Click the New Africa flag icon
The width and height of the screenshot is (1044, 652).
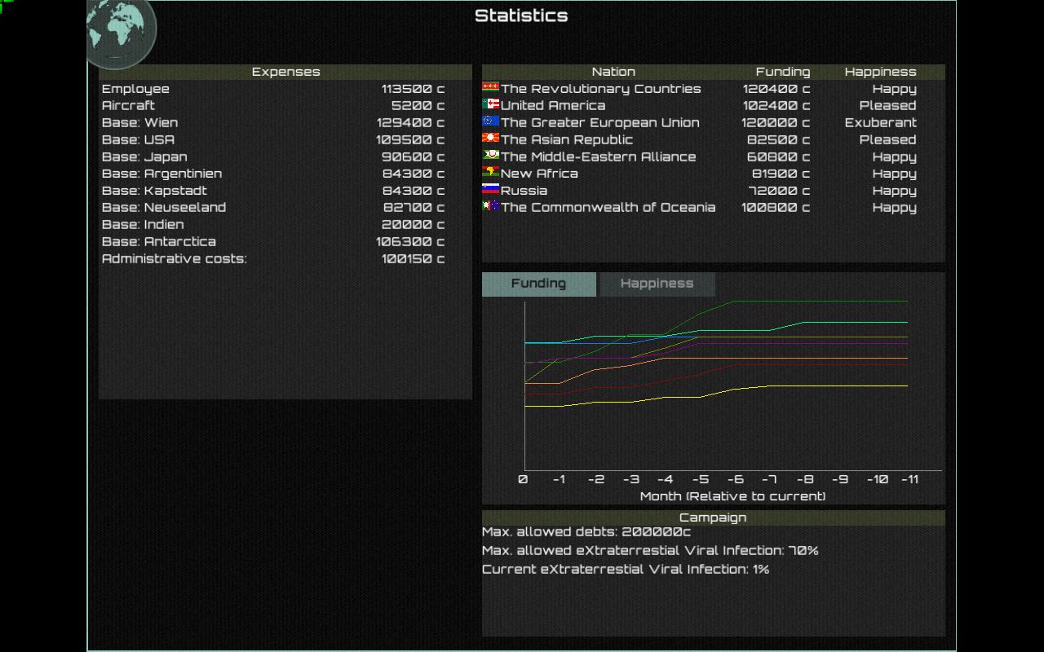tap(490, 173)
